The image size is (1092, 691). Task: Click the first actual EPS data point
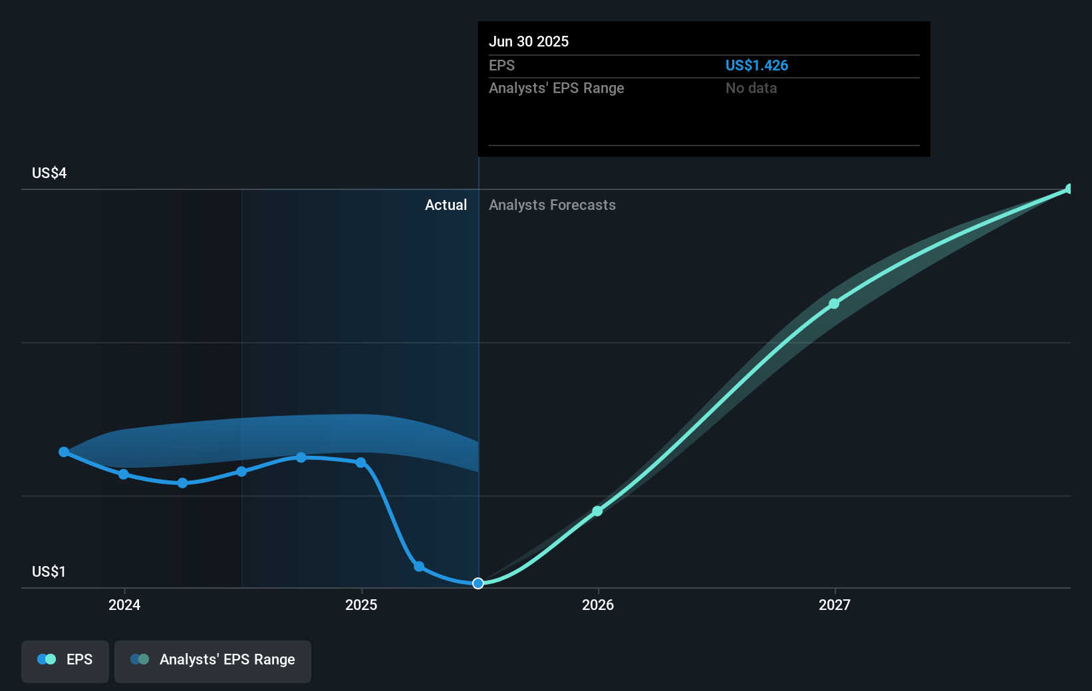(64, 452)
